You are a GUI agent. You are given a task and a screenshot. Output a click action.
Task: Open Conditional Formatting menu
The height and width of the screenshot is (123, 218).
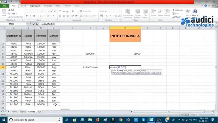point(128,14)
